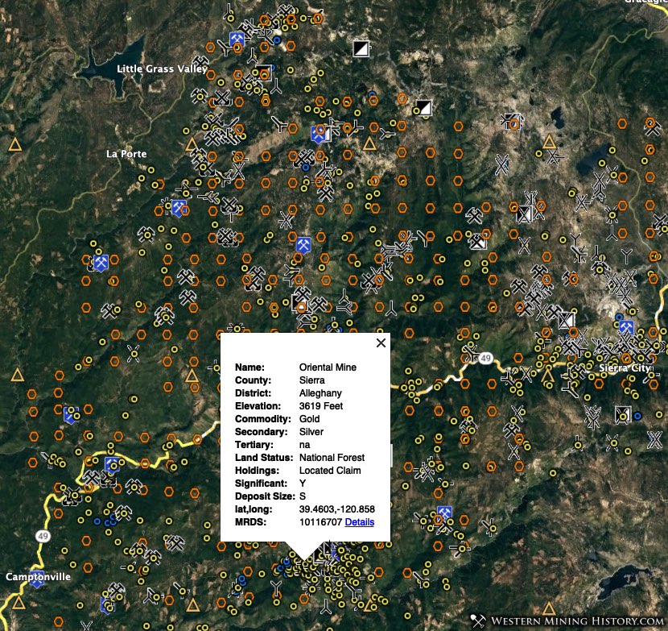Screen dimensions: 668x631
Task: Click the "Deposit Size:" field label
Action: tap(265, 496)
